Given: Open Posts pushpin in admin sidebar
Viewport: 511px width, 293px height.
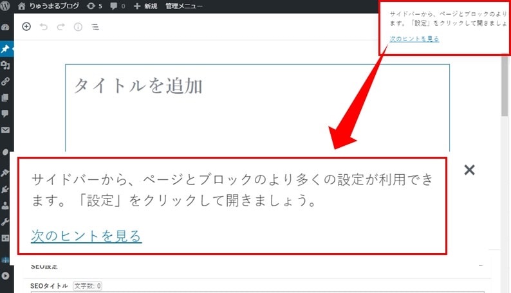Looking at the screenshot, I should pyautogui.click(x=5, y=49).
